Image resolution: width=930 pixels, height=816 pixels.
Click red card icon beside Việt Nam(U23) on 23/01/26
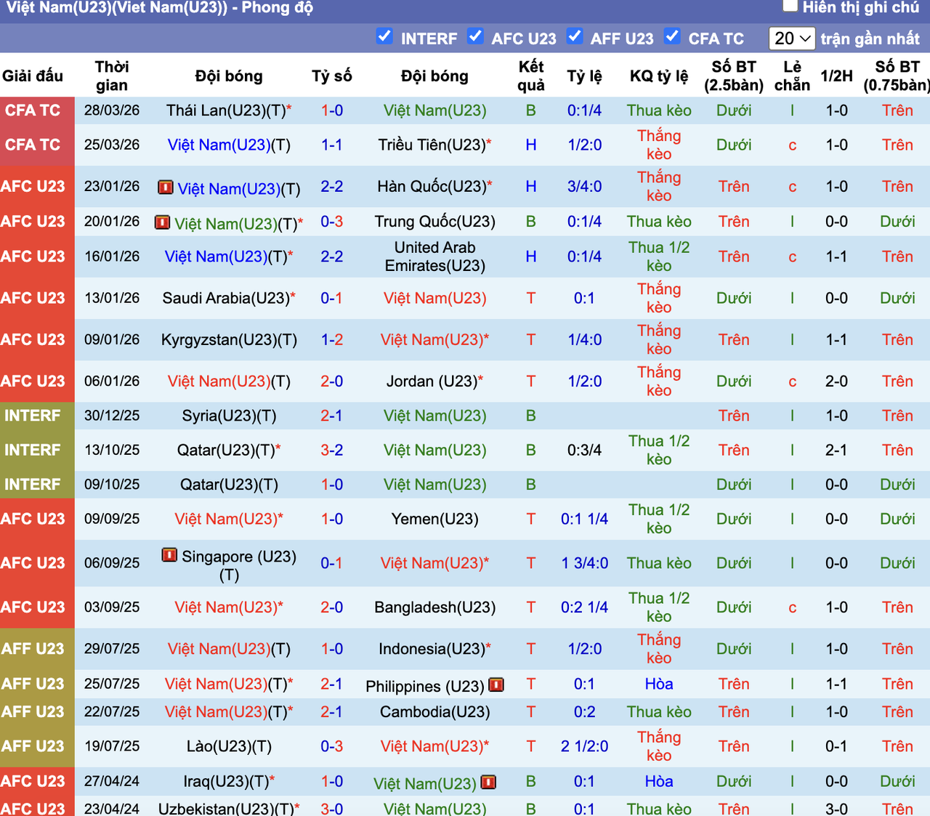166,187
